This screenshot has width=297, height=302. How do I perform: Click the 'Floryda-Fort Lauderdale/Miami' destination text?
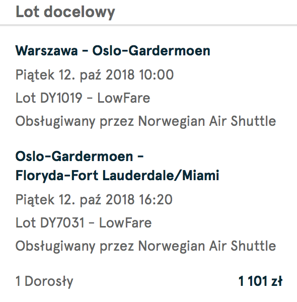click(117, 176)
